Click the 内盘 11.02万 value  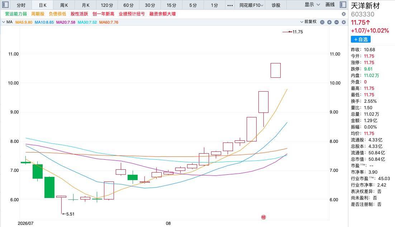tap(371, 76)
